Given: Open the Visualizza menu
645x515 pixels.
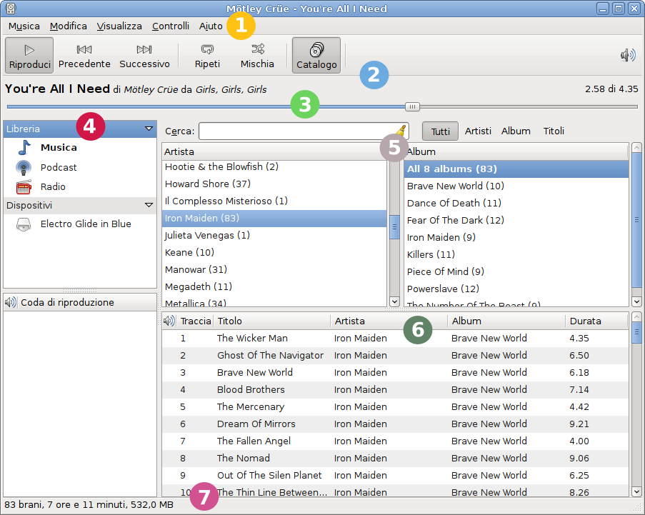Looking at the screenshot, I should click(x=119, y=26).
